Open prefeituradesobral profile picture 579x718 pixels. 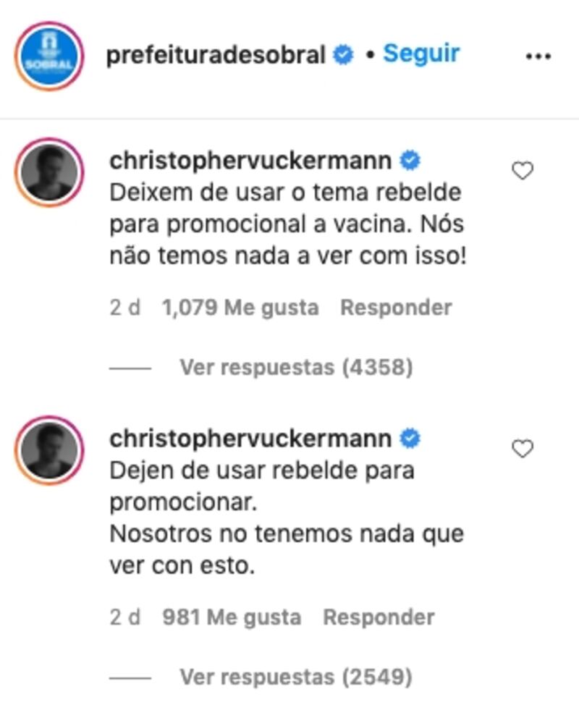point(49,56)
